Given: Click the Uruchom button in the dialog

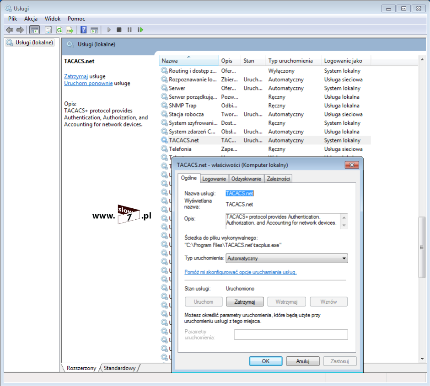Looking at the screenshot, I should click(204, 301).
